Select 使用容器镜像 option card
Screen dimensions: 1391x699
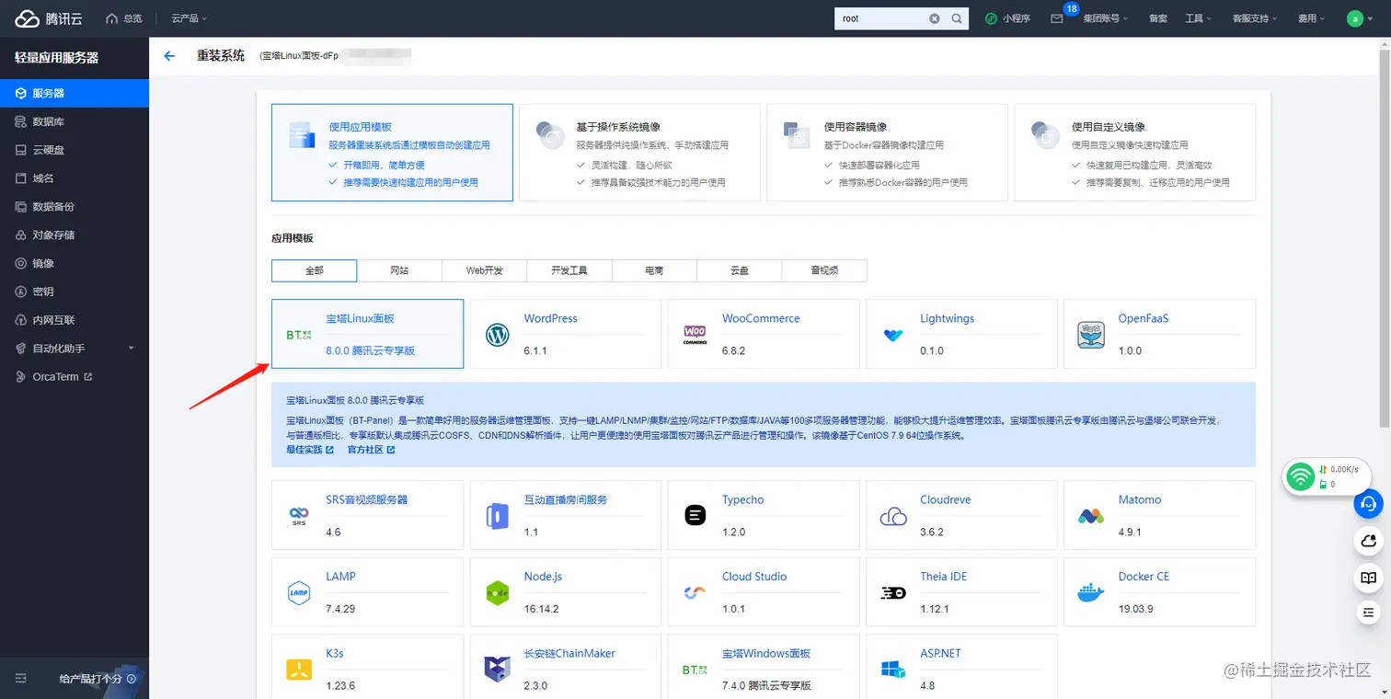click(x=887, y=153)
